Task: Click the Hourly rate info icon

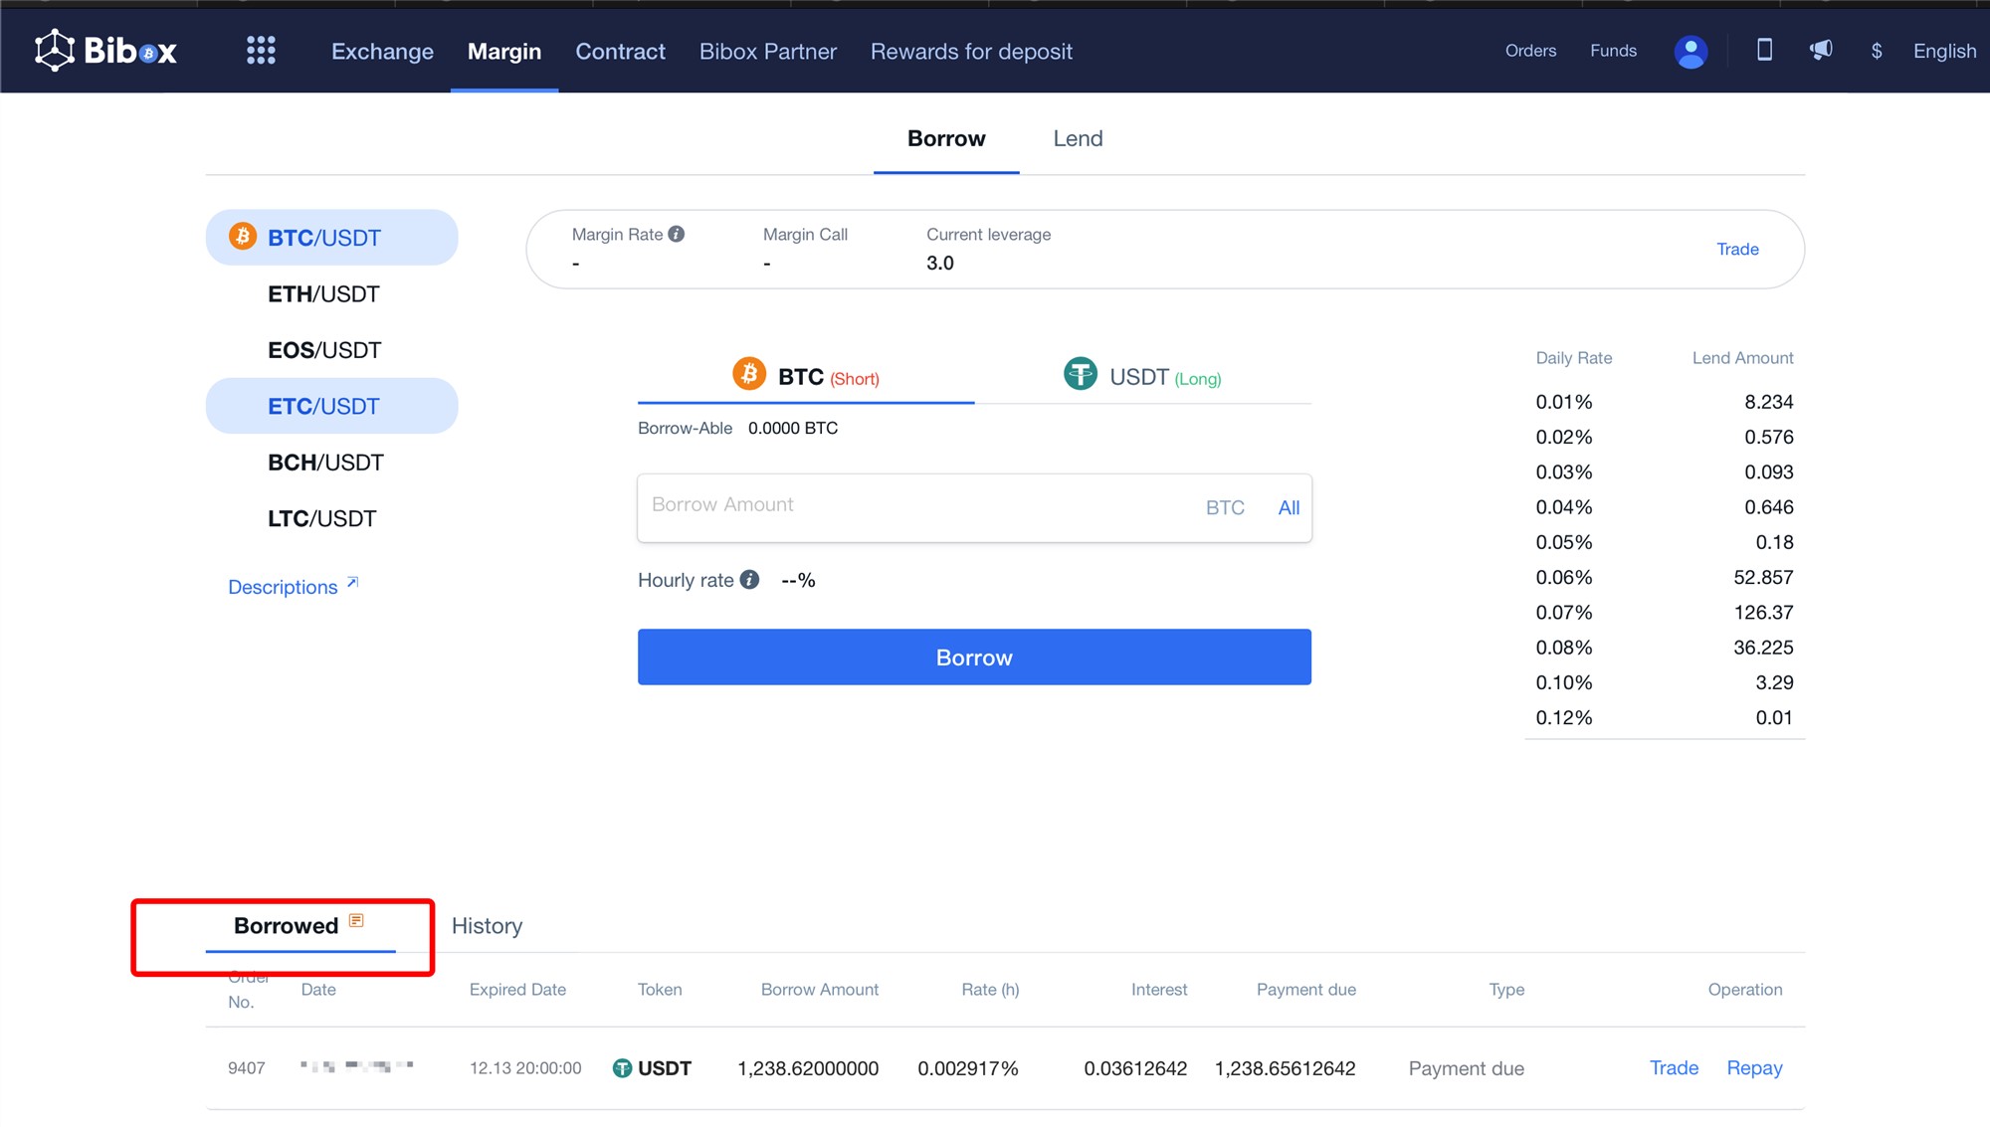Action: [x=750, y=580]
